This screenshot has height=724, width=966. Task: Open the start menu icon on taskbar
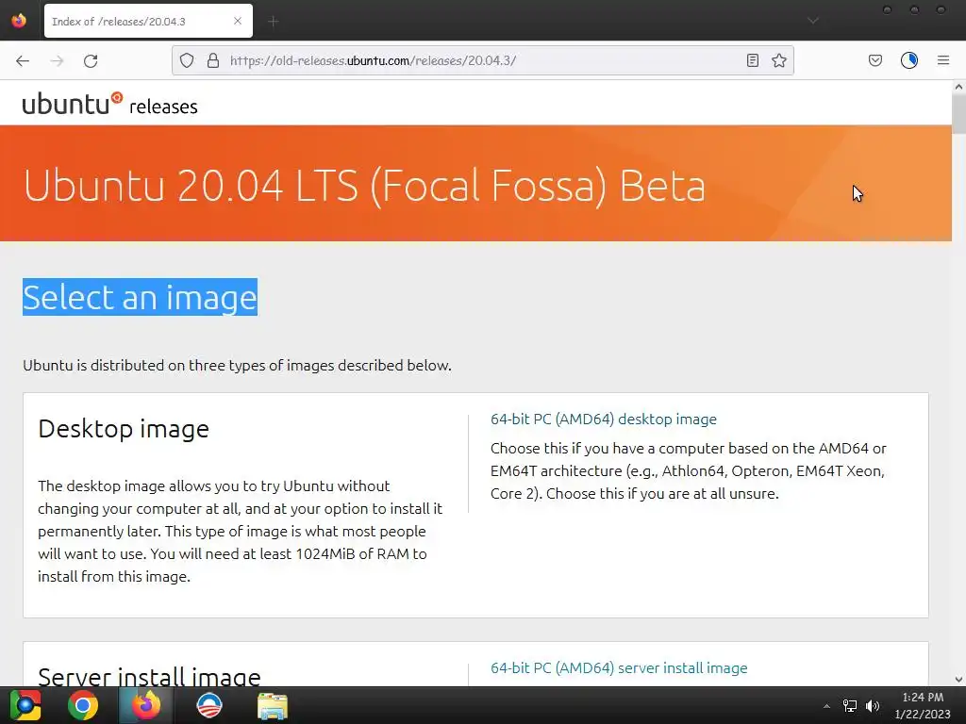point(25,705)
